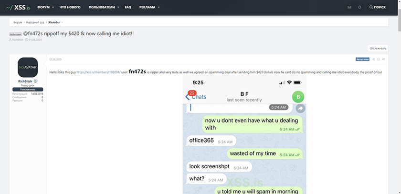Click the Реакции label in sidebar
Screen dimensions: 401x194
(x=17, y=101)
